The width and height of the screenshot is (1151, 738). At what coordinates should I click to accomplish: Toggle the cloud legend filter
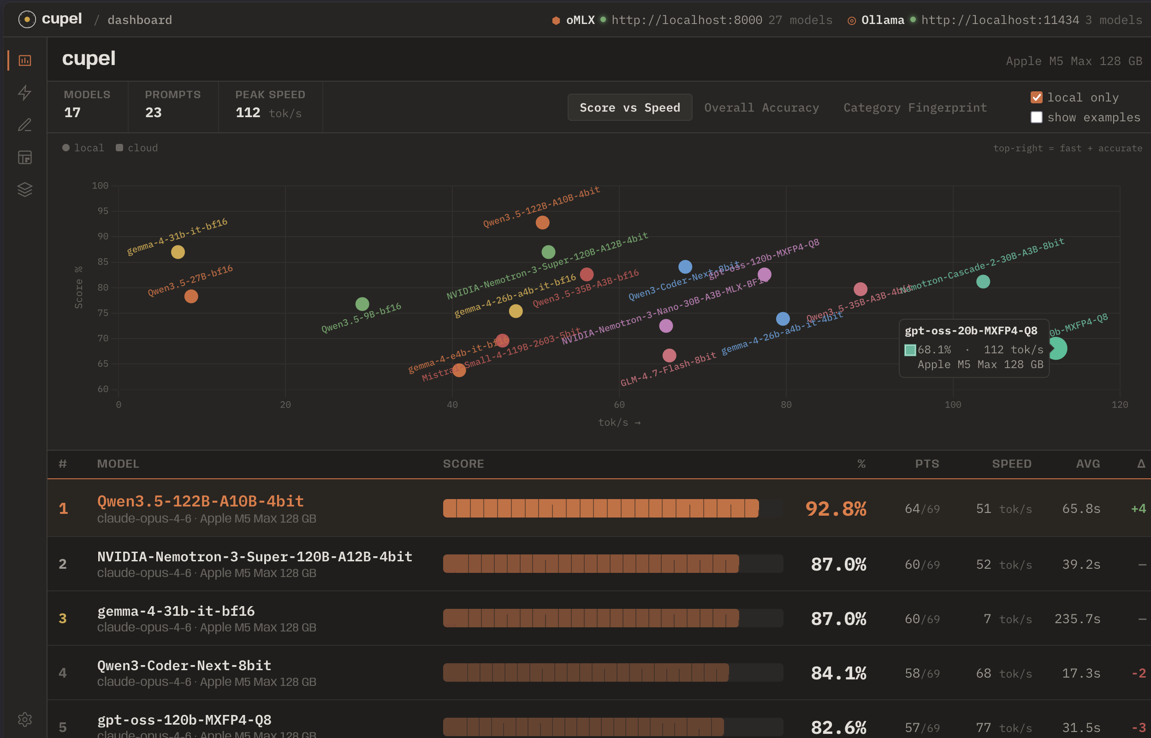coord(136,148)
